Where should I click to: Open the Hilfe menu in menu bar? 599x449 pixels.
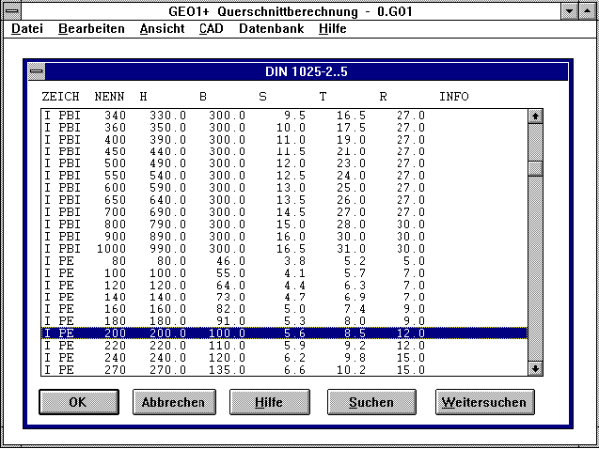(x=332, y=29)
